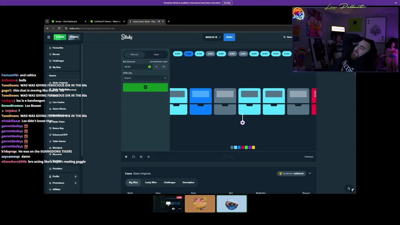Switch to SPORTS section
400x225 pixels.
coord(74,37)
